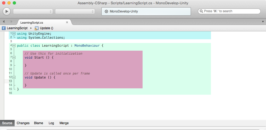Switch to the Source view tab
The image size is (266, 130).
click(7, 123)
